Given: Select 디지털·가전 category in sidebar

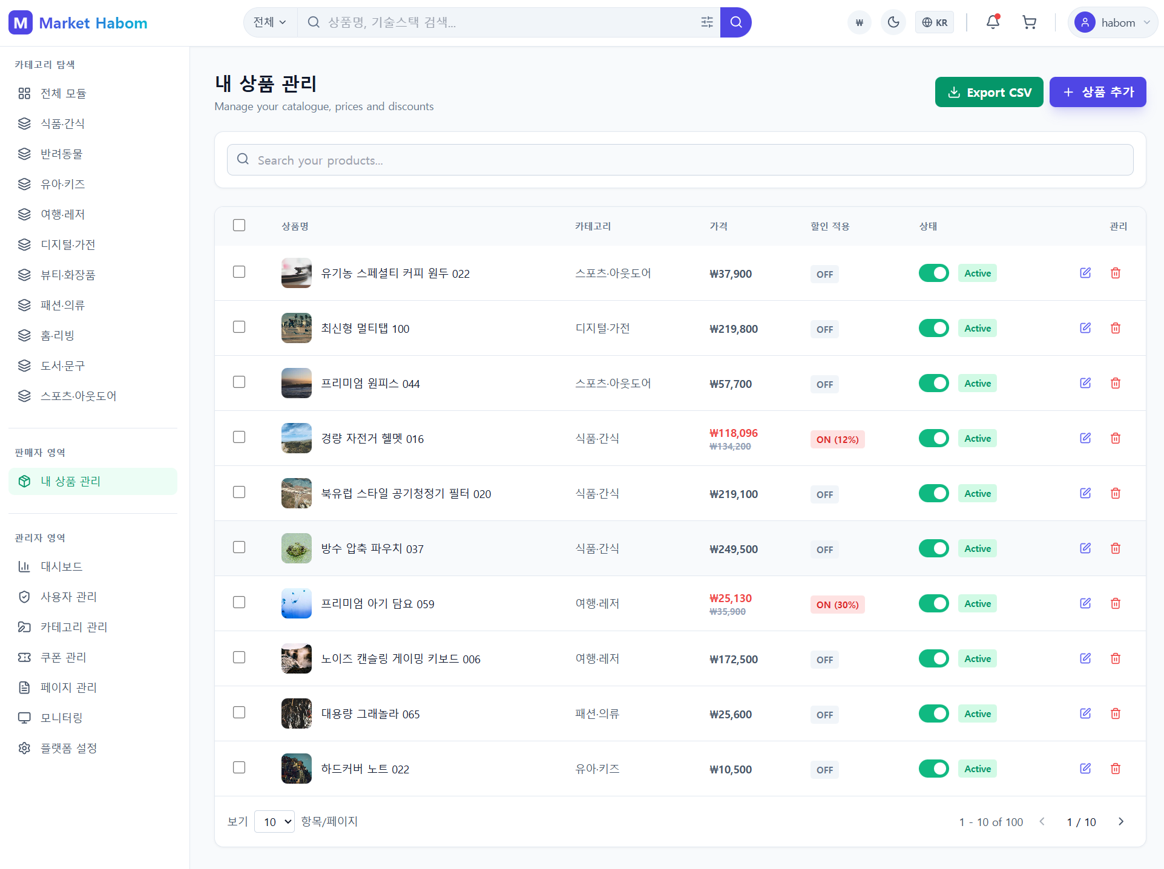Looking at the screenshot, I should click(x=68, y=244).
